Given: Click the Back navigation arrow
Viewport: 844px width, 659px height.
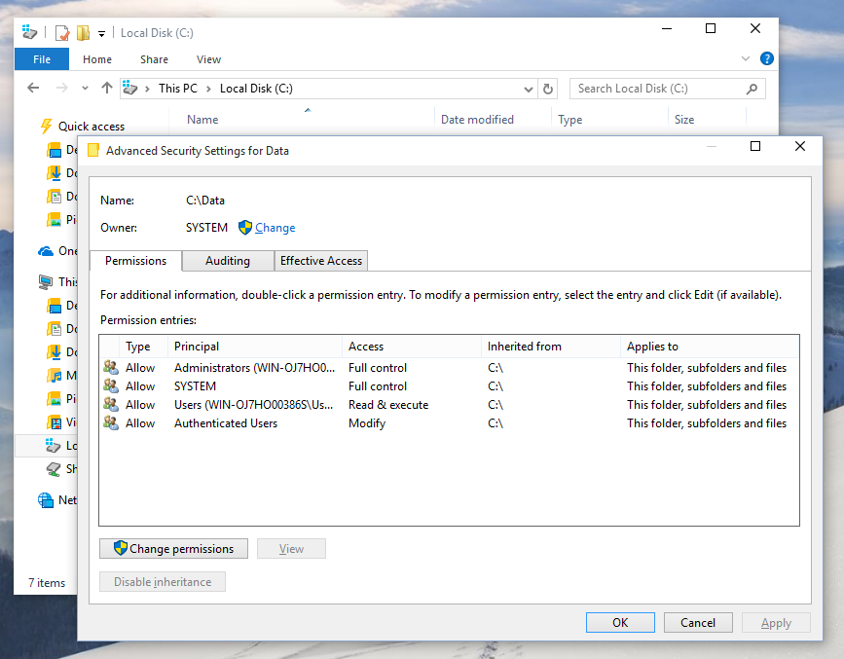Looking at the screenshot, I should (33, 88).
